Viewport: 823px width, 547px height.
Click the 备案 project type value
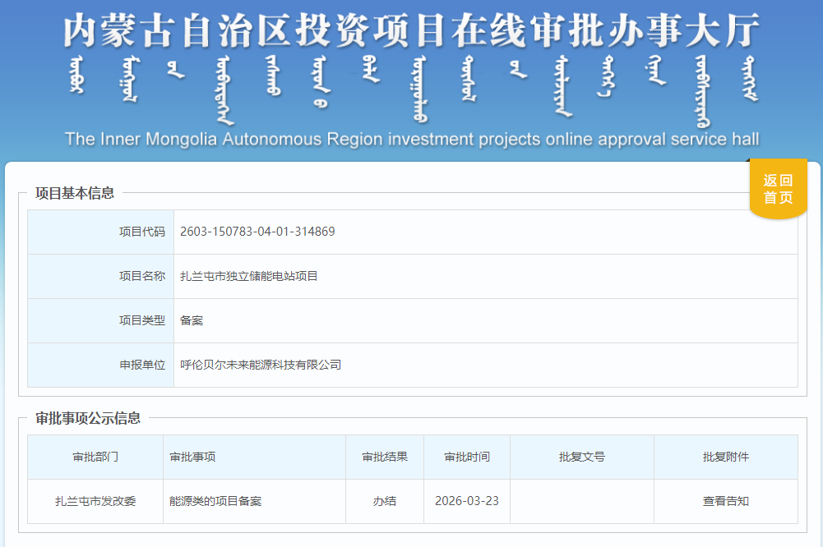191,320
